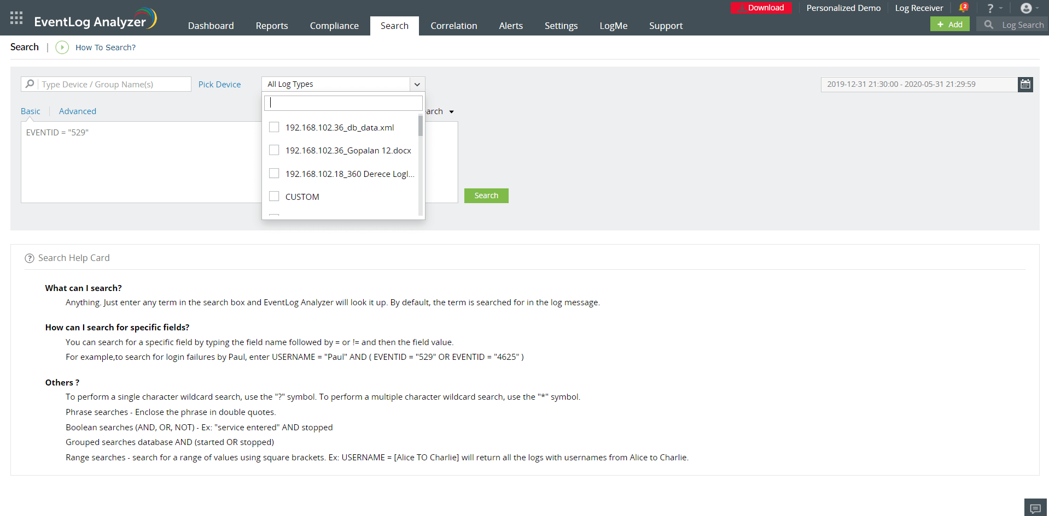Select the Search tab
1049x516 pixels.
coord(394,26)
